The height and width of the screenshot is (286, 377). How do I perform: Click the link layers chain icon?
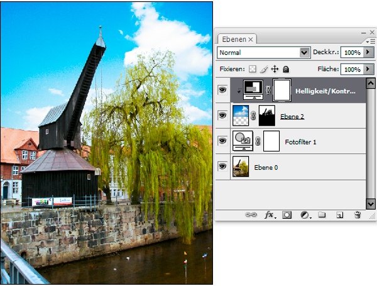pyautogui.click(x=251, y=215)
